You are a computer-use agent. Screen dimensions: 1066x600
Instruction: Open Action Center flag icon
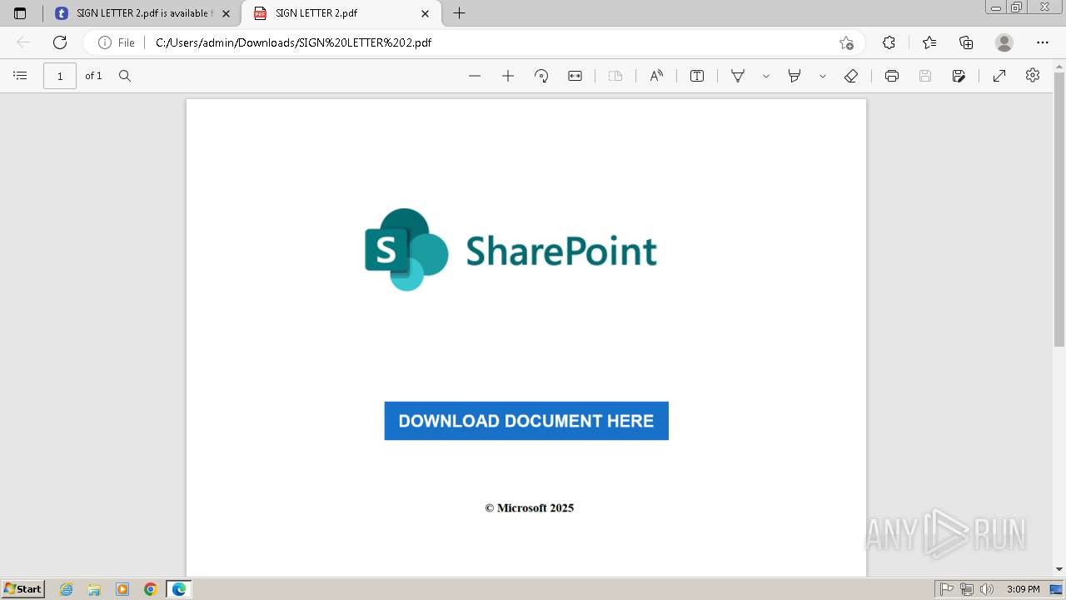click(x=947, y=589)
